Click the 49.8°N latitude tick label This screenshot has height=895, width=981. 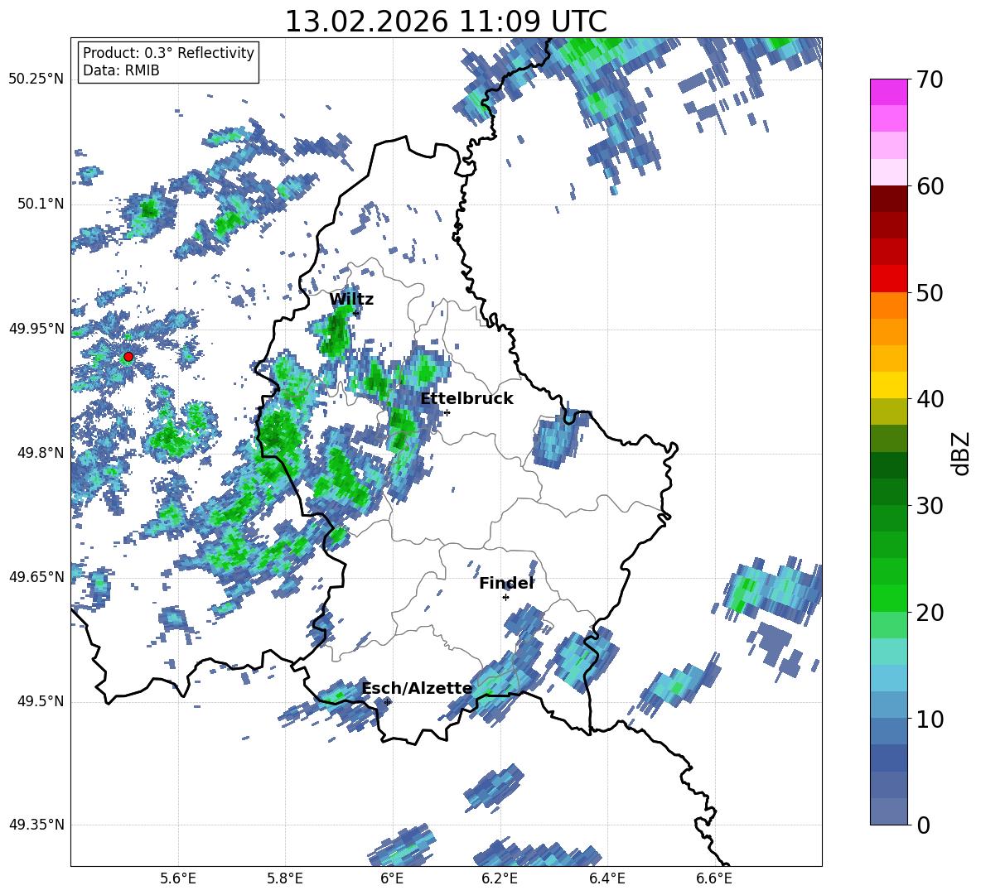[40, 453]
